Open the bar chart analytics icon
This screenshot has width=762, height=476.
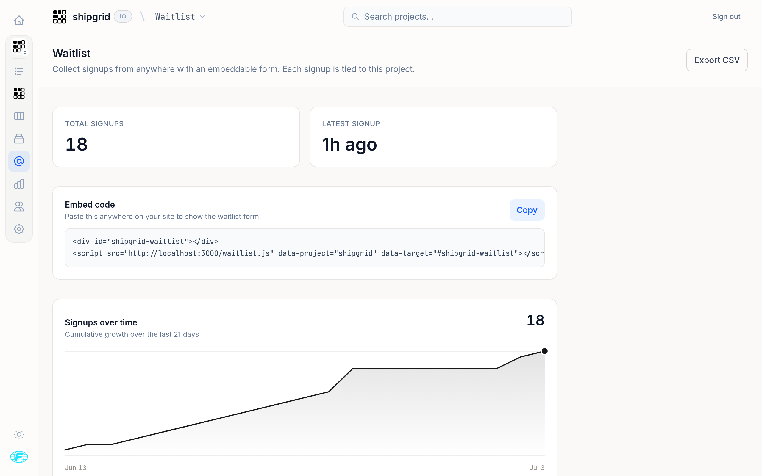click(19, 184)
